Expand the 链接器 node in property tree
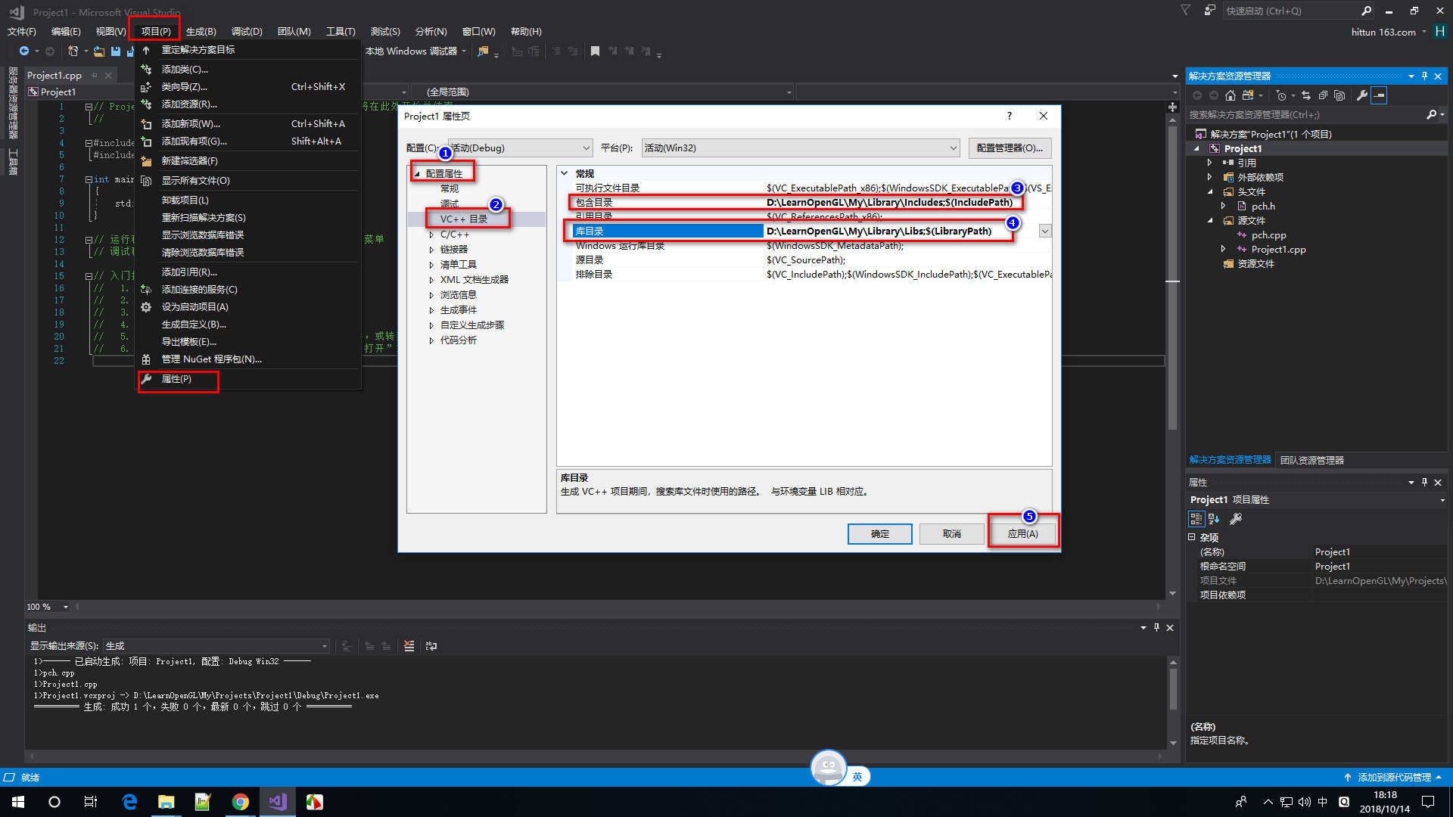Screen dimensions: 1453x817 coord(431,250)
